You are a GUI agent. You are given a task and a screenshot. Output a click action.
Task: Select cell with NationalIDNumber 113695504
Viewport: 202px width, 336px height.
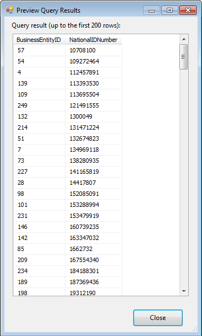click(x=94, y=94)
